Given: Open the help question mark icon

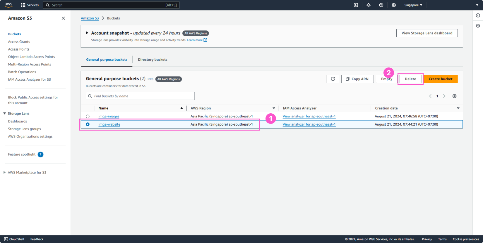Looking at the screenshot, I should click(x=381, y=5).
